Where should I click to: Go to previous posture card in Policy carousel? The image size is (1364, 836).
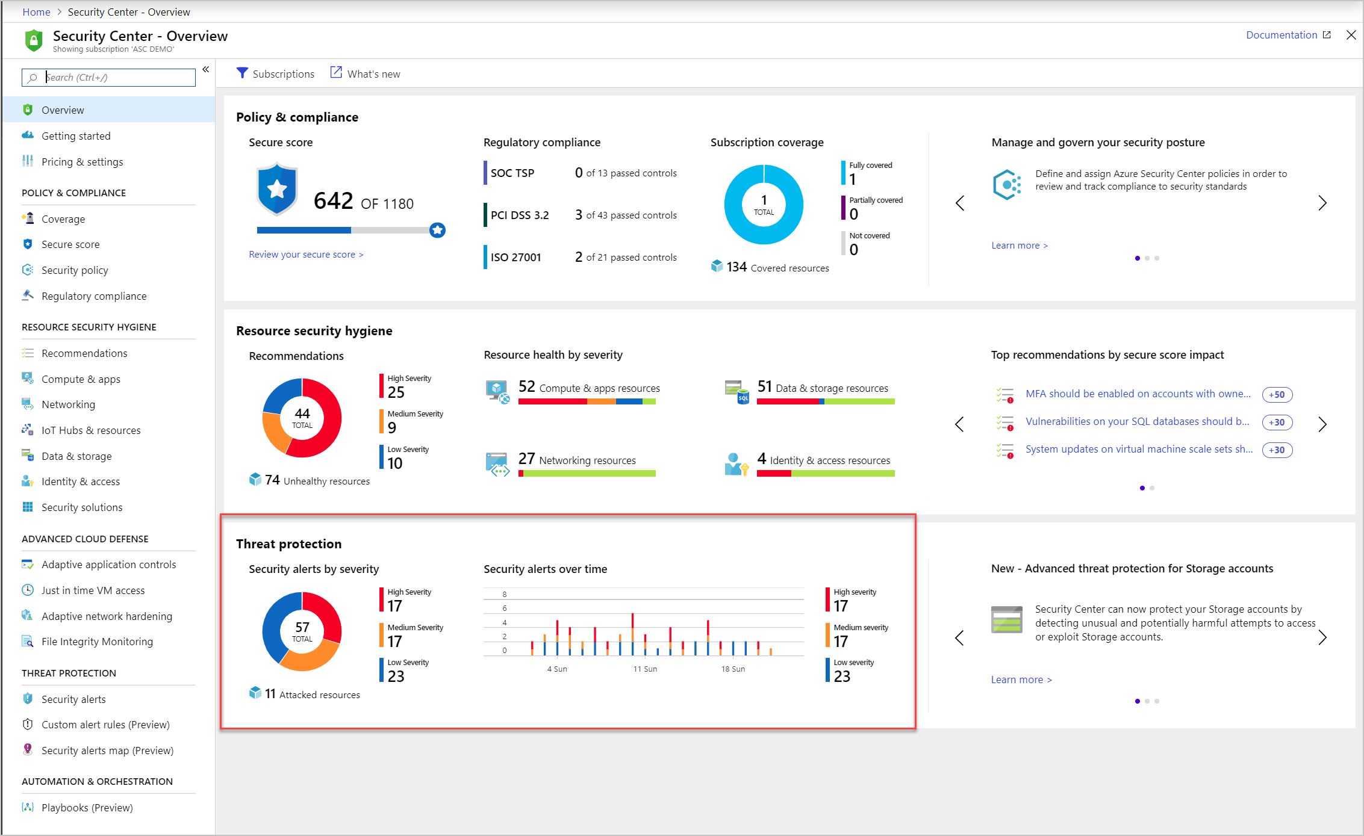(x=960, y=203)
